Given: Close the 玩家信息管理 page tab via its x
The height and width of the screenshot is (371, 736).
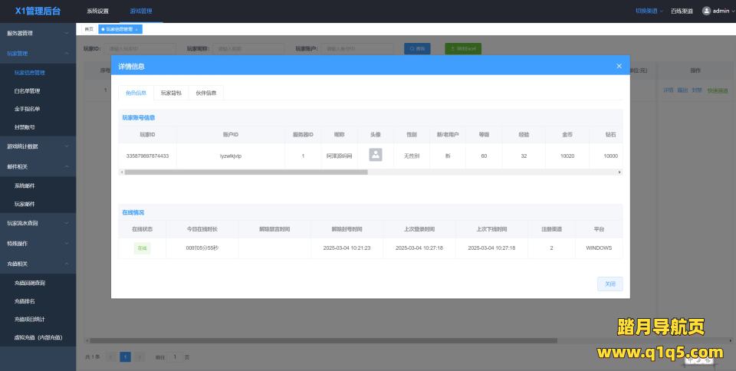Looking at the screenshot, I should (137, 29).
